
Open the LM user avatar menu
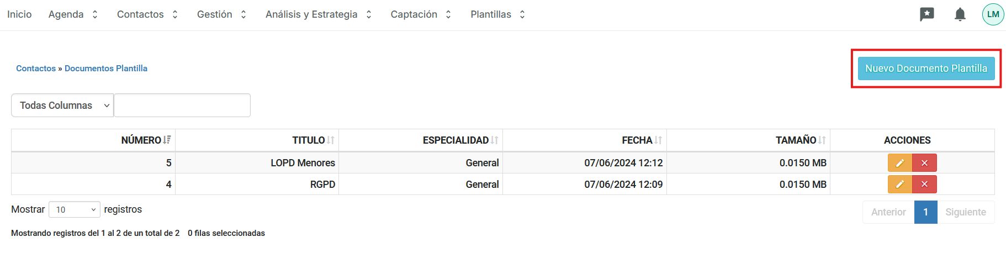coord(993,14)
